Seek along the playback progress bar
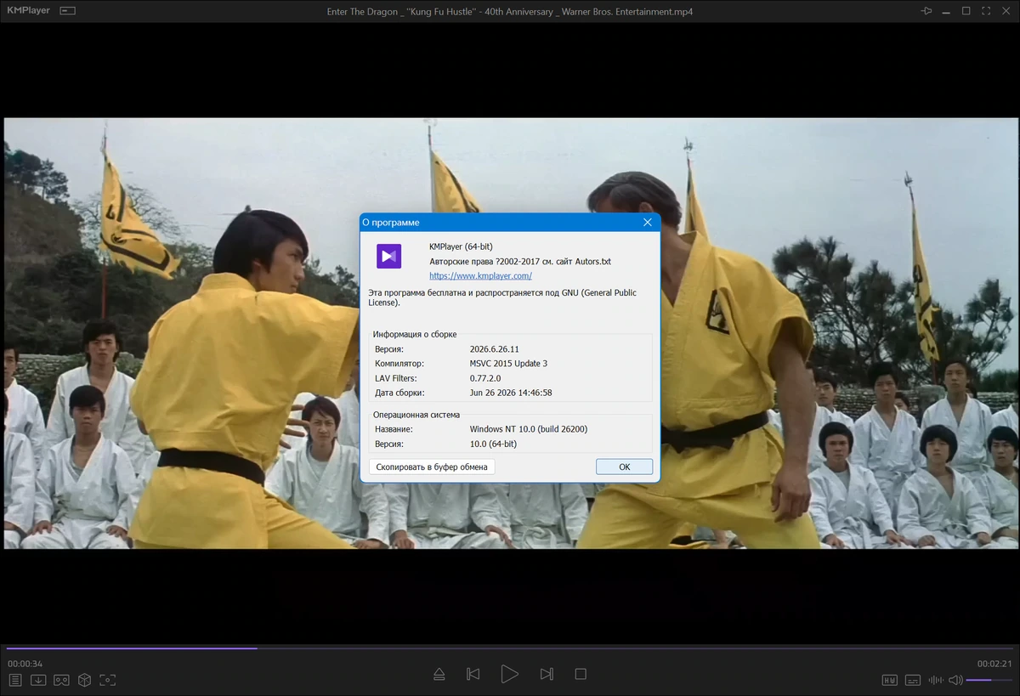 (x=510, y=648)
